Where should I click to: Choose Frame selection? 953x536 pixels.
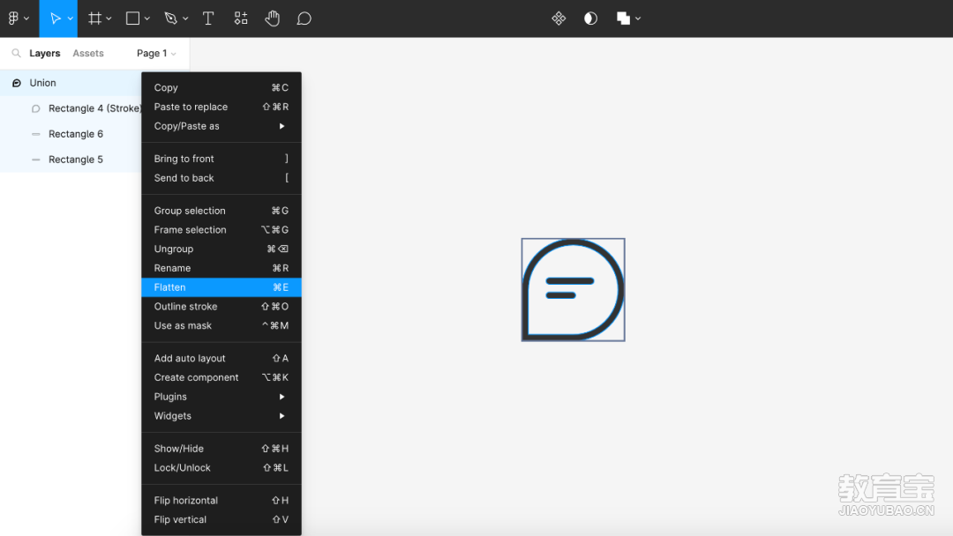click(x=221, y=230)
